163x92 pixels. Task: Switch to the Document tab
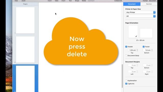point(132,4)
